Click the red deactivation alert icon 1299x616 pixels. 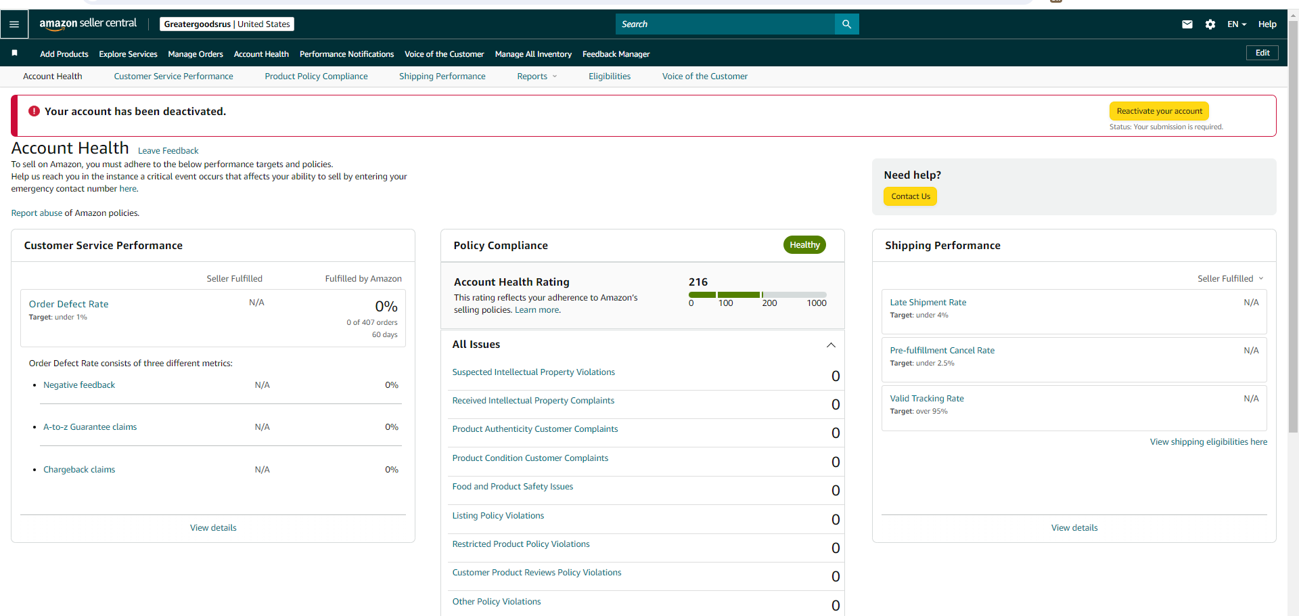(x=34, y=111)
